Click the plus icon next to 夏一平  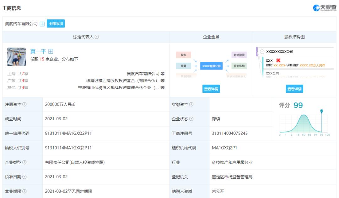50,52
